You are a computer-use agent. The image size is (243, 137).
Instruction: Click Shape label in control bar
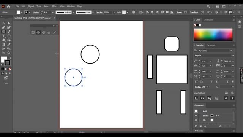(x=179, y=12)
